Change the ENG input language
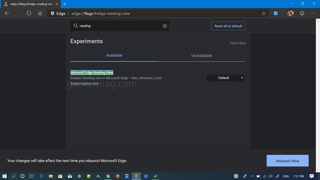The image size is (320, 180). pos(286,176)
